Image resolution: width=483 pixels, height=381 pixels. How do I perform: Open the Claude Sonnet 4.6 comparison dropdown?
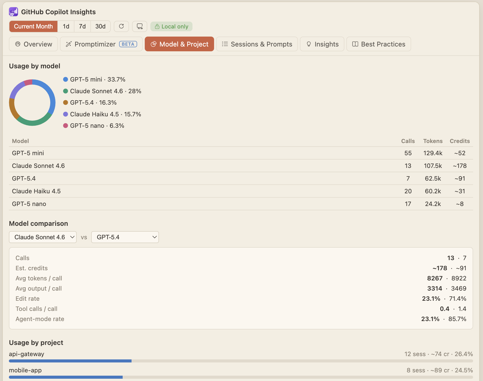coord(43,237)
